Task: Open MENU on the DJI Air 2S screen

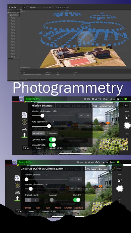Action: [x=120, y=174]
